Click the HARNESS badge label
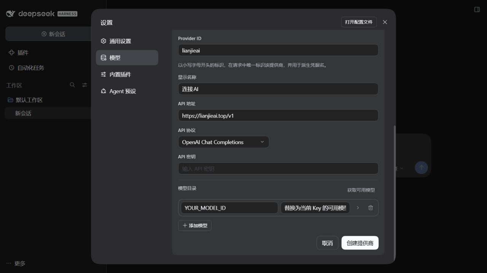487x273 pixels. point(67,14)
